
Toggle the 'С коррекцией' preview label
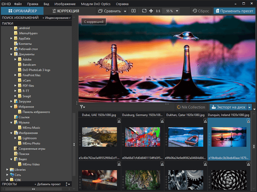pyautogui.click(x=93, y=22)
